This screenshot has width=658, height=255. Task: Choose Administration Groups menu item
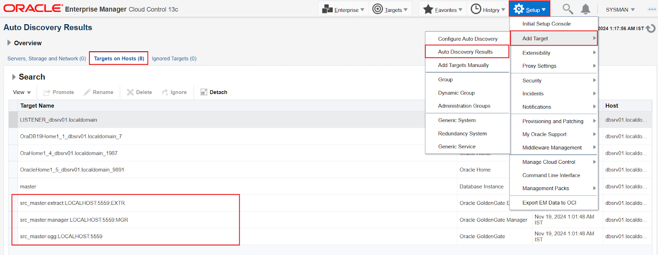point(468,106)
